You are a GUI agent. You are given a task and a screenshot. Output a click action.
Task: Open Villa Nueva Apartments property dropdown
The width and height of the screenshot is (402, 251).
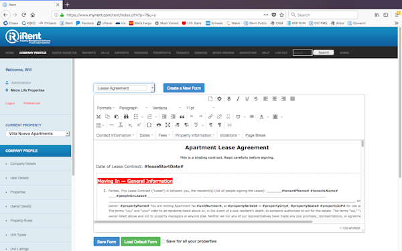[x=38, y=134]
